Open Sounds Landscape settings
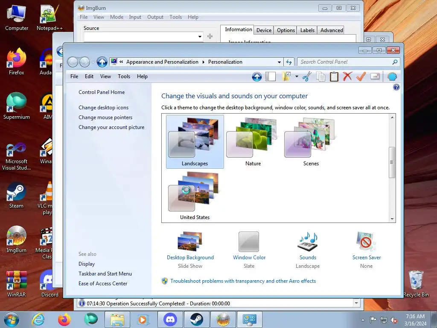Viewport: 437px width, 328px height. coord(308,249)
